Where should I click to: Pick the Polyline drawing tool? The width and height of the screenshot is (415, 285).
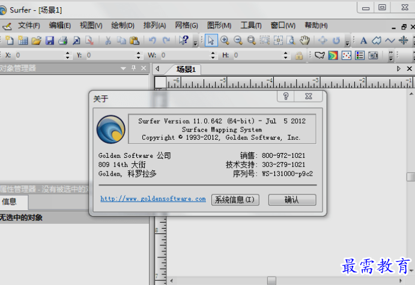pos(390,40)
